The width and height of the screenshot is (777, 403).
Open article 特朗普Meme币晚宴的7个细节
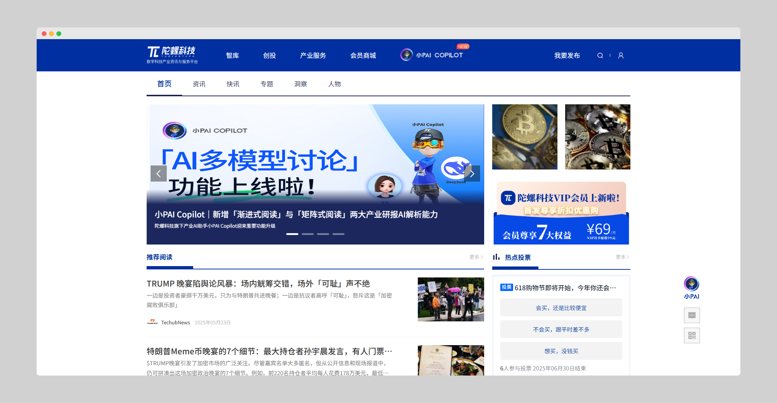coord(269,351)
